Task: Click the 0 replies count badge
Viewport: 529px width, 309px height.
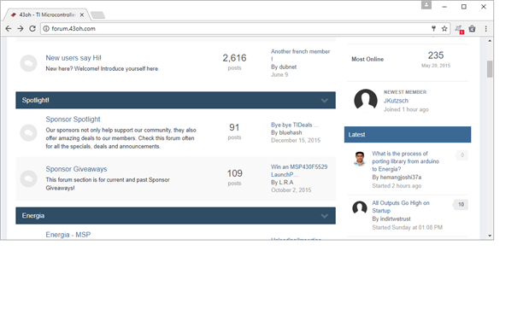Action: click(461, 155)
